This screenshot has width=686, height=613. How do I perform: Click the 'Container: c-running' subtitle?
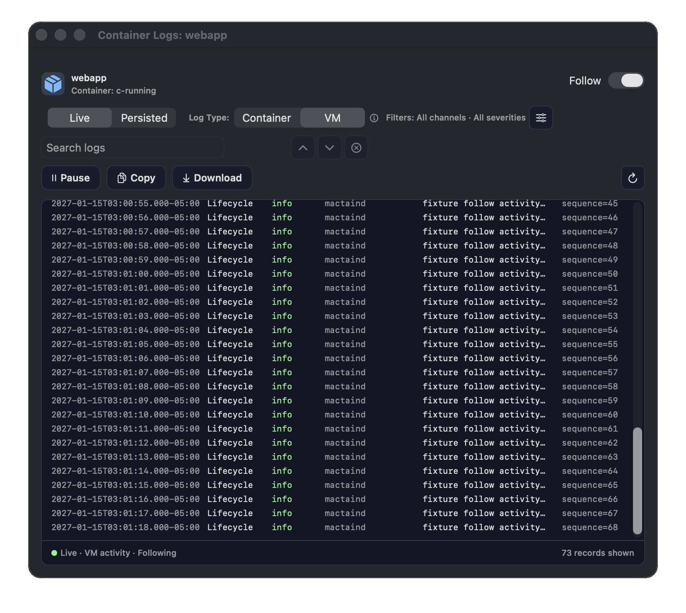[114, 91]
